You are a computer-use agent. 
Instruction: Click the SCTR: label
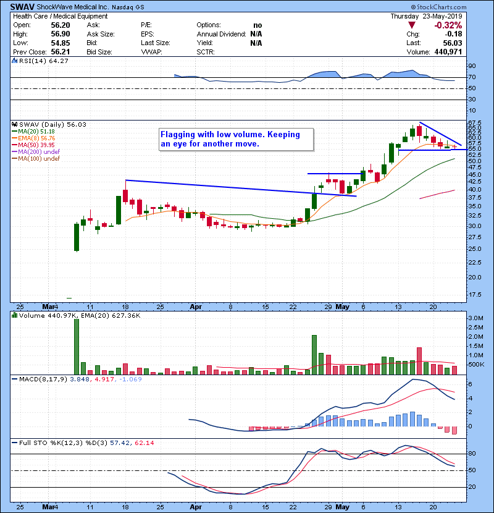point(206,52)
